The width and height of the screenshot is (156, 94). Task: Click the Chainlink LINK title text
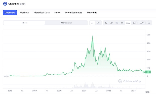tap(17, 4)
